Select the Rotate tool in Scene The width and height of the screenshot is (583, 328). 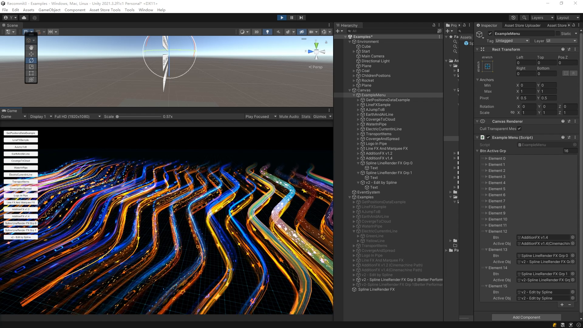point(31,60)
